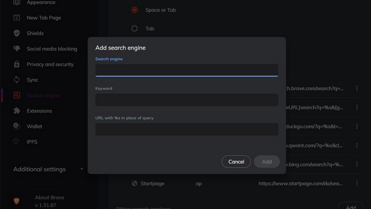Click the Startpage globe icon
This screenshot has height=209, width=371.
tap(134, 183)
